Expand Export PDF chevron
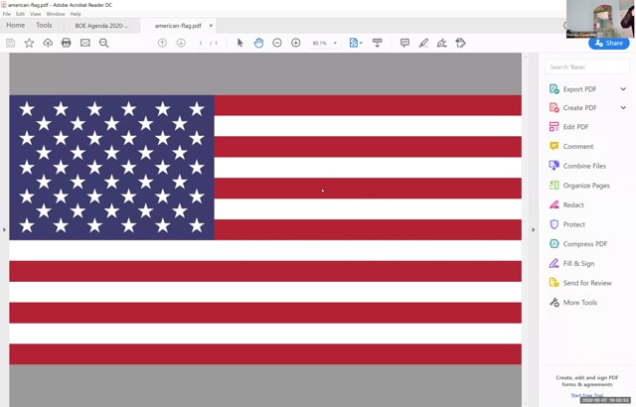 (623, 89)
